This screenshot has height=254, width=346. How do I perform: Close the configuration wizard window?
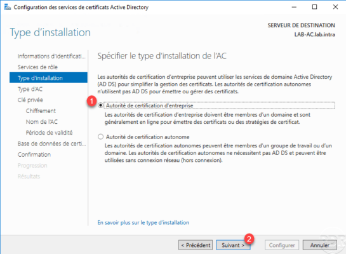point(335,7)
